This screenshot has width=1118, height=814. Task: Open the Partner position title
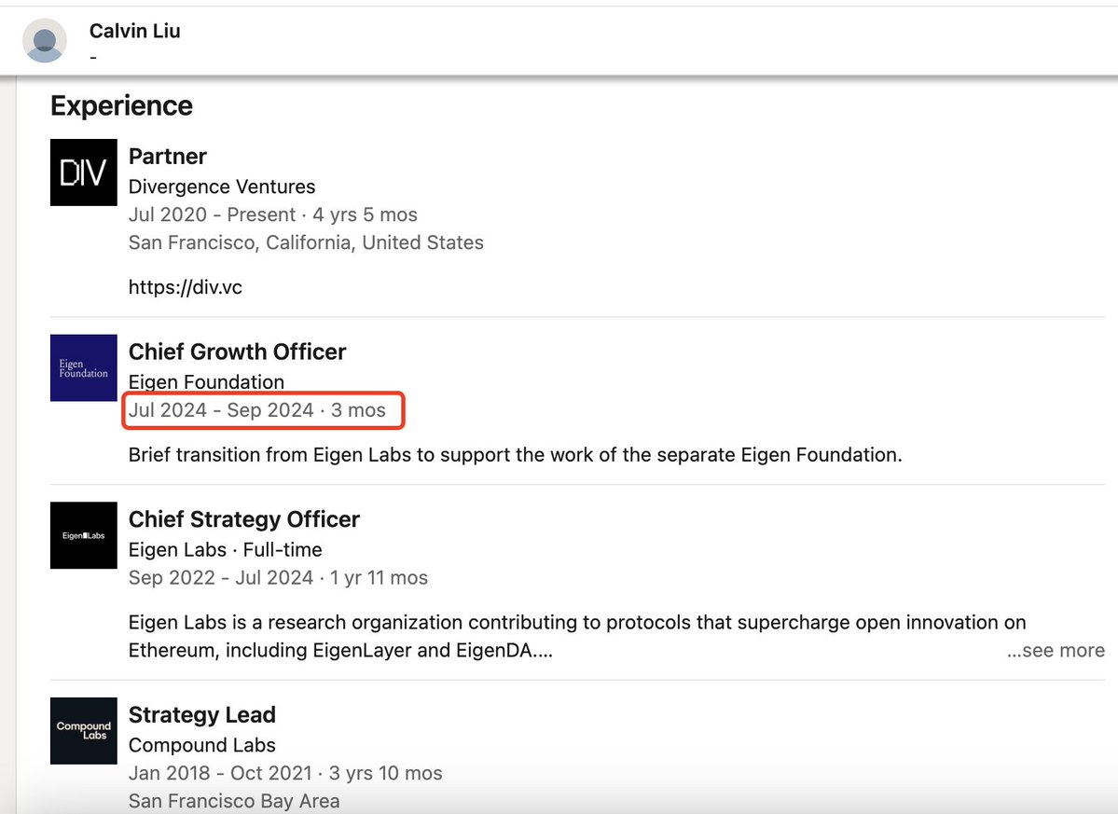(x=168, y=157)
